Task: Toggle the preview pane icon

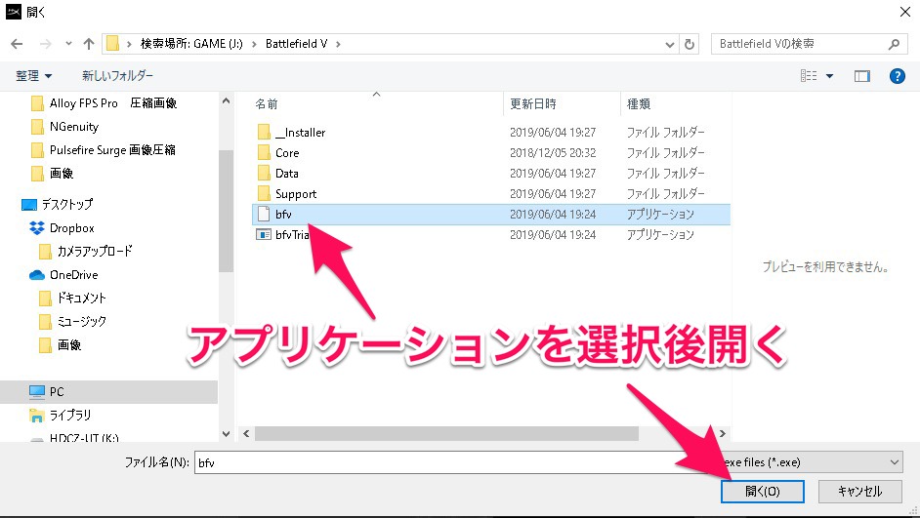Action: [862, 75]
